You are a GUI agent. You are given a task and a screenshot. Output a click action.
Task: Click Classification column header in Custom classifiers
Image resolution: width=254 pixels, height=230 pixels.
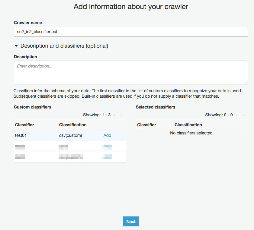tap(73, 125)
